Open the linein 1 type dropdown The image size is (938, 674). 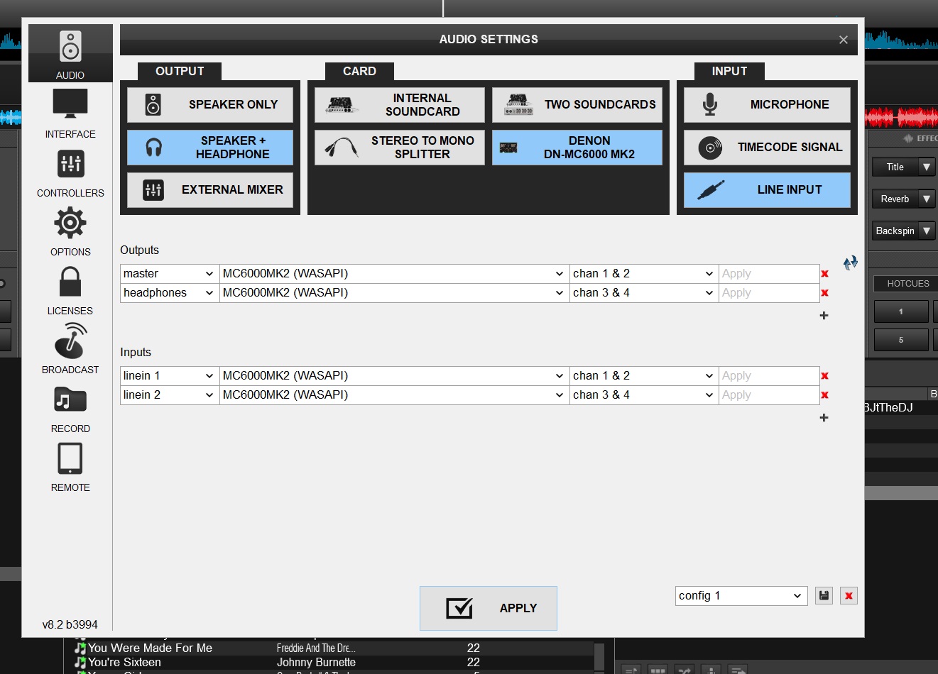pos(169,376)
